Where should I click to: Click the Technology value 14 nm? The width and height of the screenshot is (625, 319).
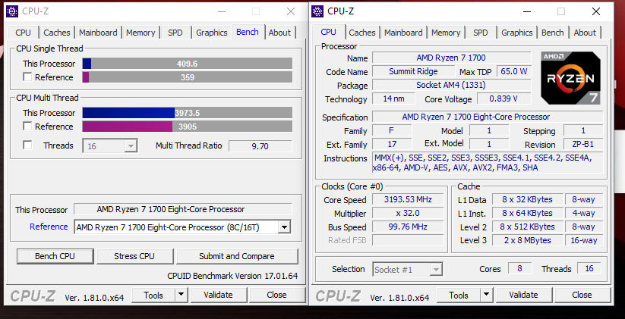pyautogui.click(x=393, y=99)
